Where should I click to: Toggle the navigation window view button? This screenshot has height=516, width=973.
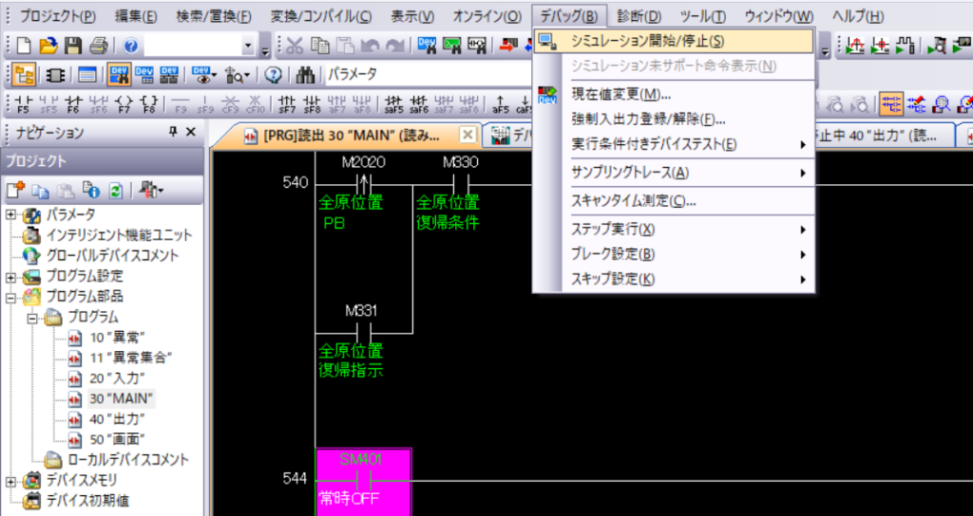point(24,75)
